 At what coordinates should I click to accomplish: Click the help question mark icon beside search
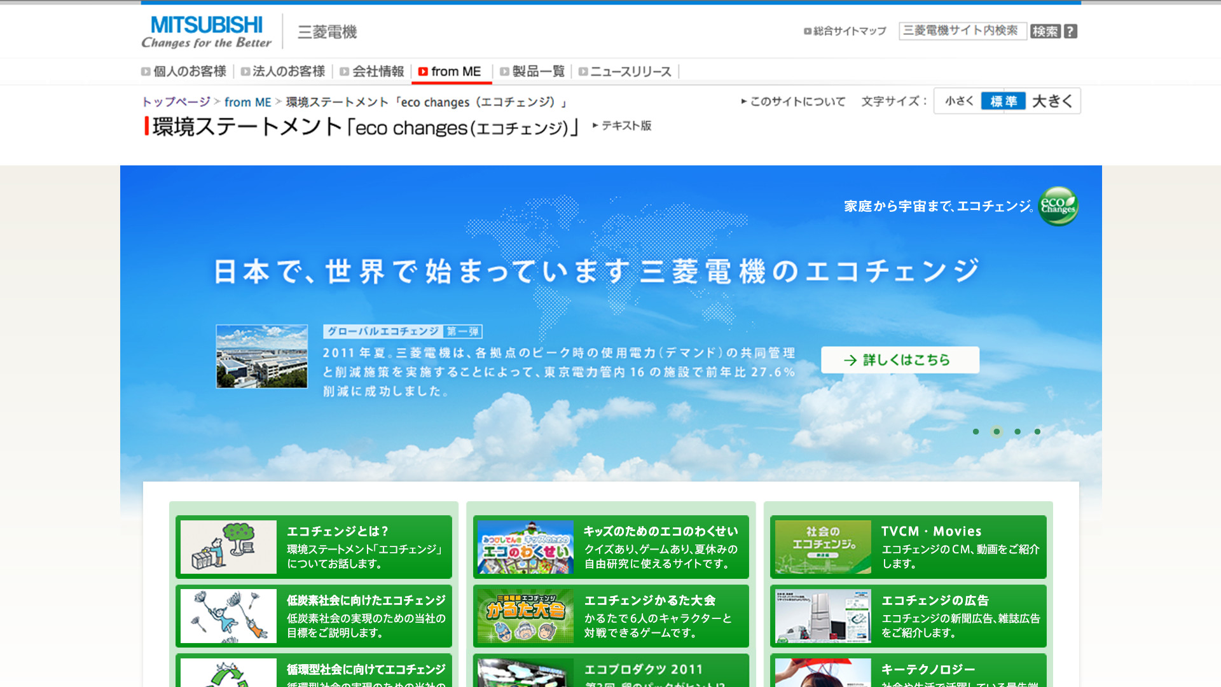click(x=1070, y=31)
